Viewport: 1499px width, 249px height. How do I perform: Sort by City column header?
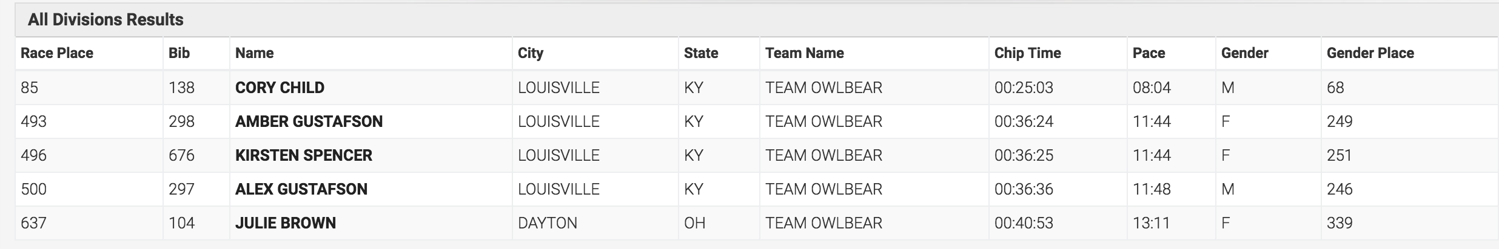tap(530, 53)
